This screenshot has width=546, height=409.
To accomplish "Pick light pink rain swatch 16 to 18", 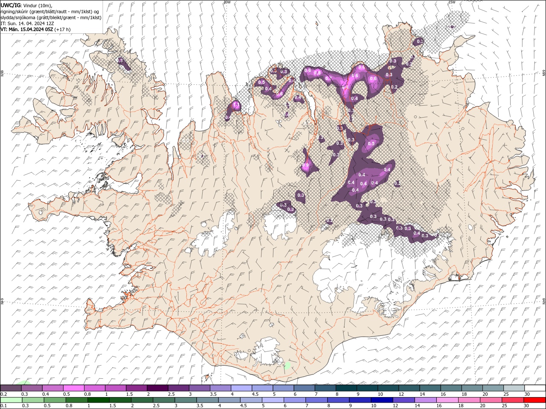I will [x=447, y=400].
